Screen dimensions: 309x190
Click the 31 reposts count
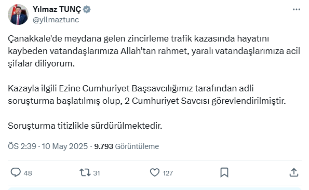point(97,173)
